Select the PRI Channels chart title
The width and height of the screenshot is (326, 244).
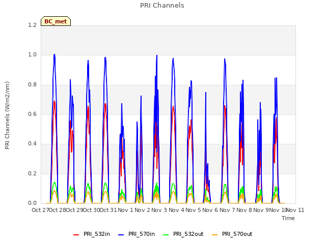tap(162, 6)
